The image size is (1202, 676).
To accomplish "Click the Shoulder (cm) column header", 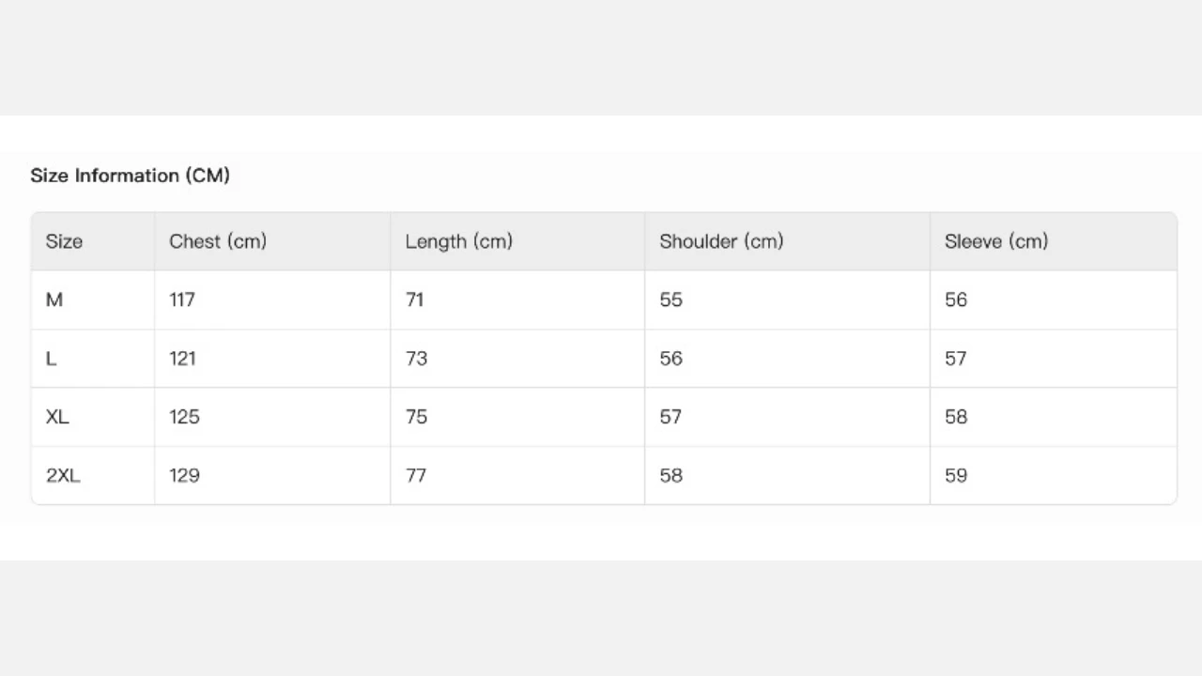I will (721, 241).
